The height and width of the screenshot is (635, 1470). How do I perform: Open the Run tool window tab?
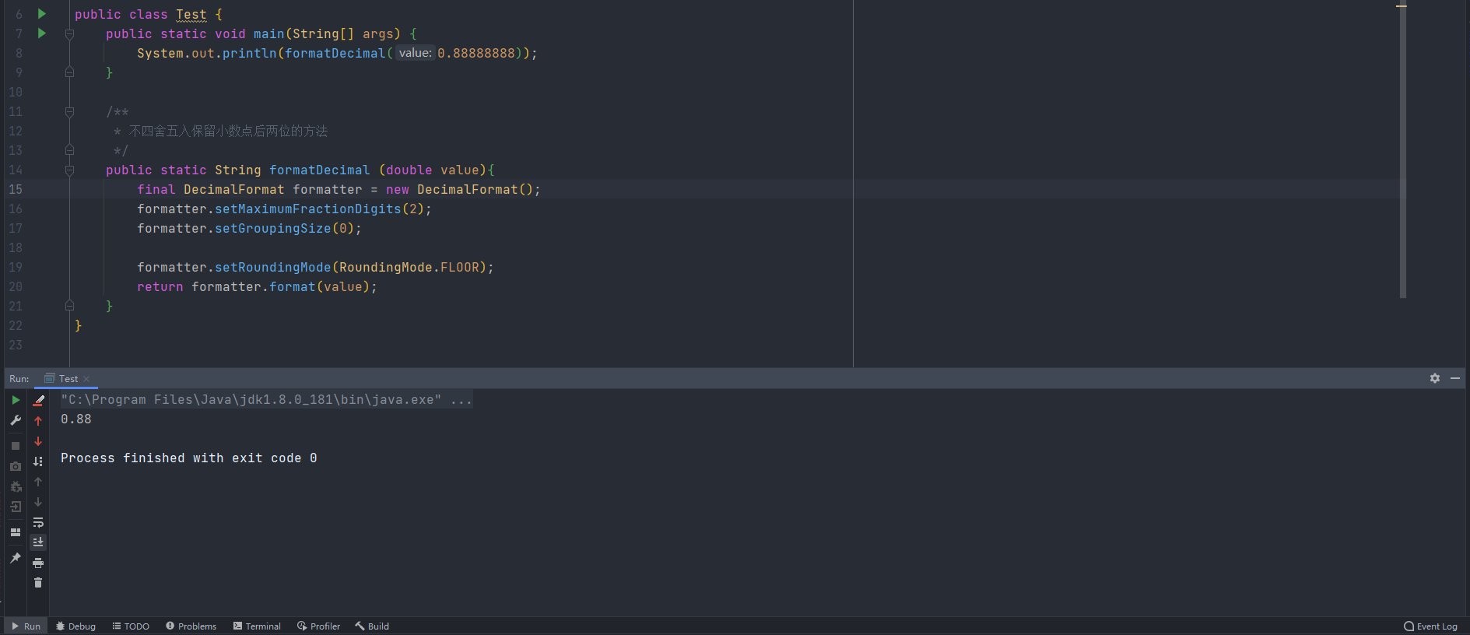[x=26, y=626]
